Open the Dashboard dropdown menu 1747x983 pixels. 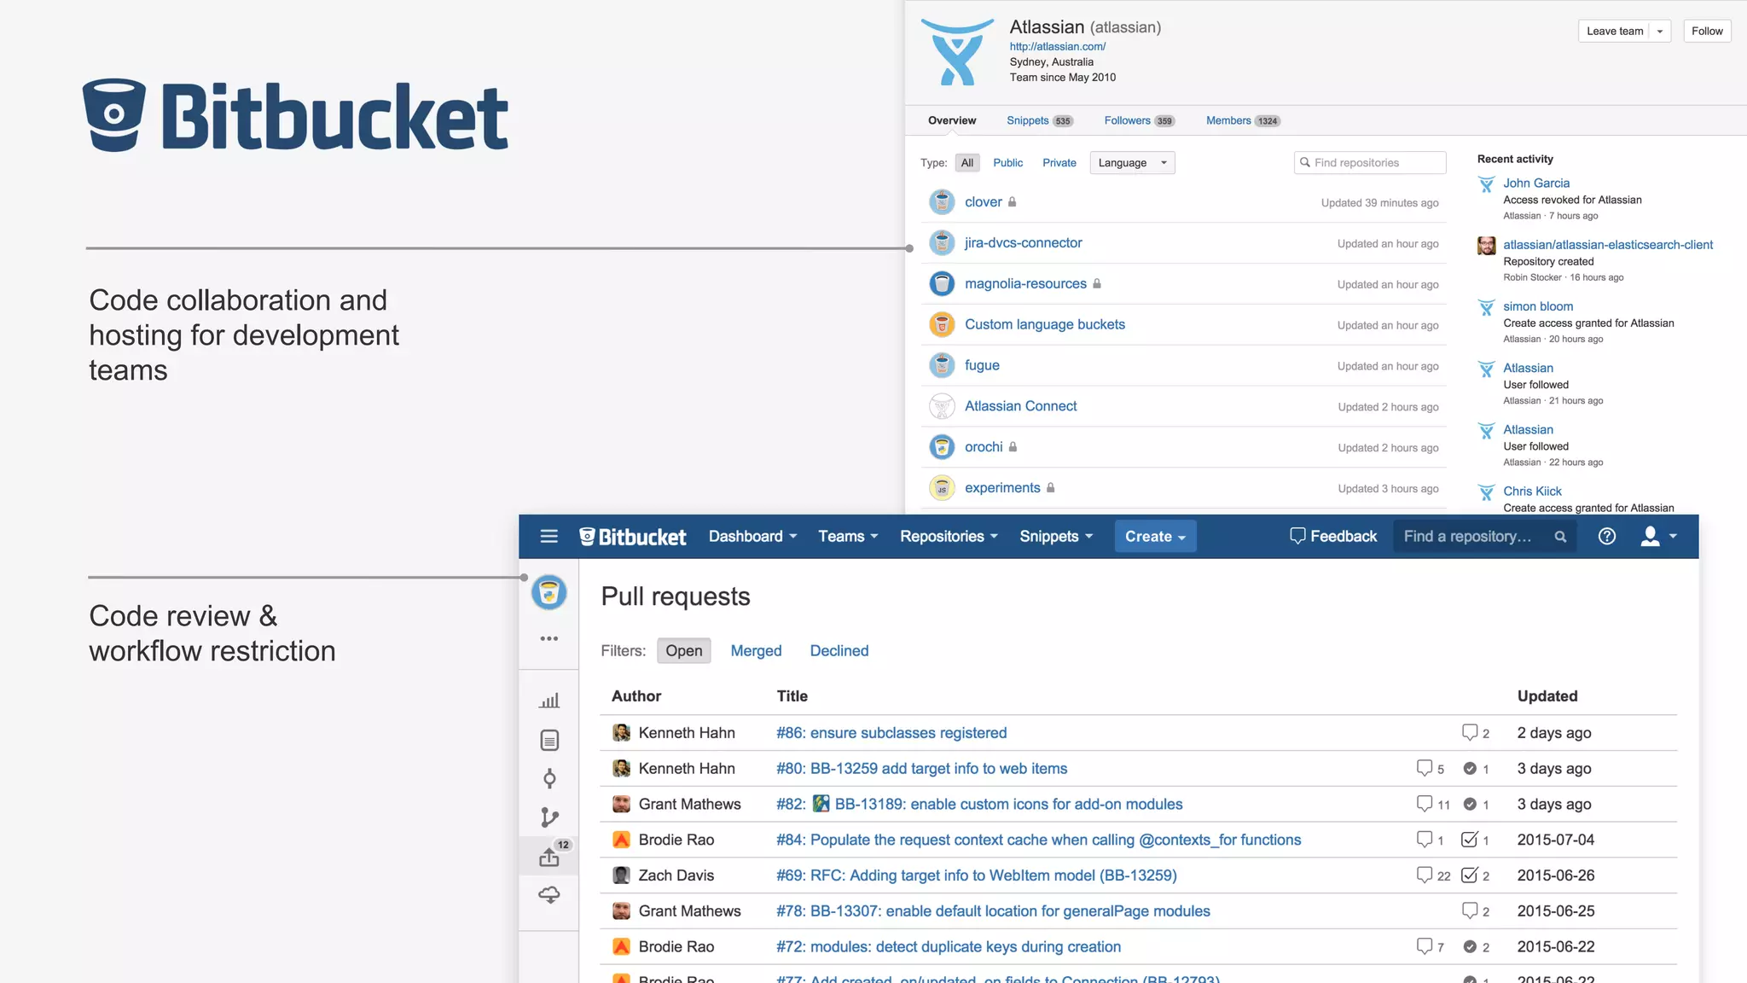[x=752, y=537]
